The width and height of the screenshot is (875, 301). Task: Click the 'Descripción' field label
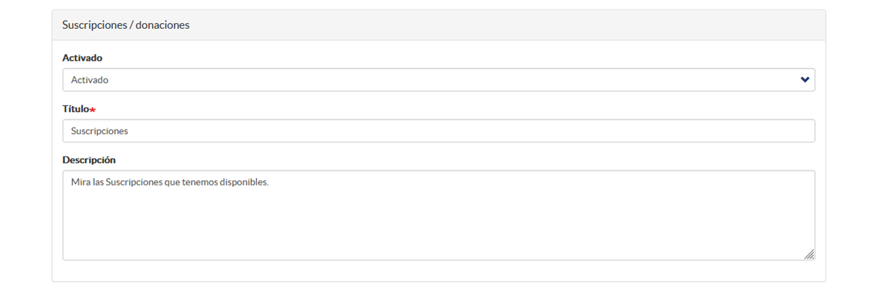(89, 160)
